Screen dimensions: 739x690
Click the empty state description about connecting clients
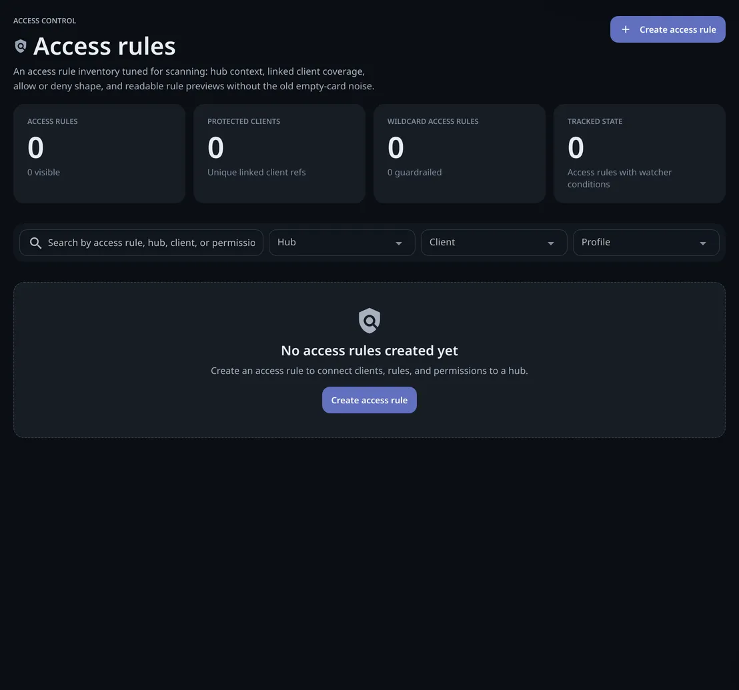click(369, 371)
